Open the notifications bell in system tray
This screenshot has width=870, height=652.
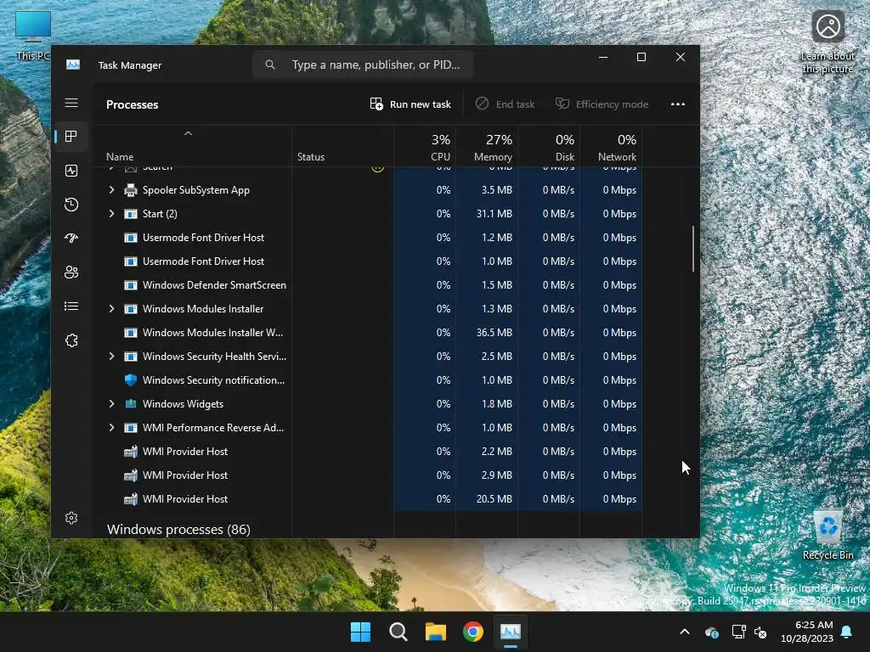(x=847, y=632)
